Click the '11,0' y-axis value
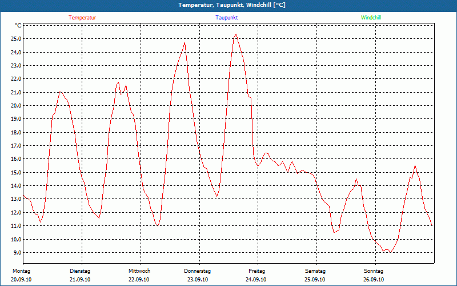Viewport: 457px width, 286px height. click(16, 225)
